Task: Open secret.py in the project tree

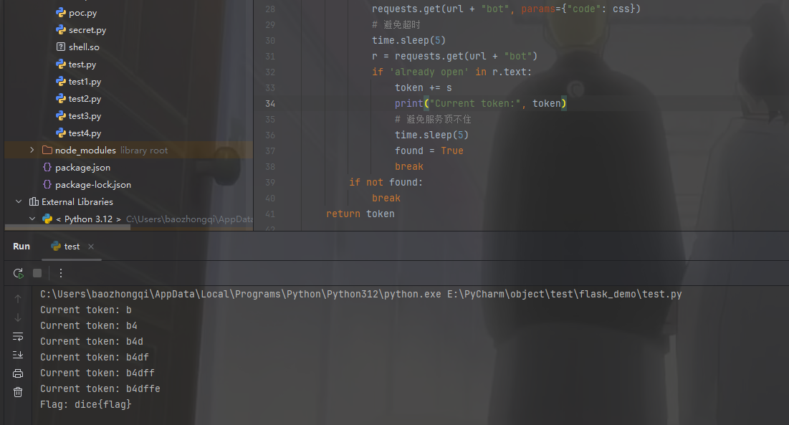Action: tap(87, 30)
